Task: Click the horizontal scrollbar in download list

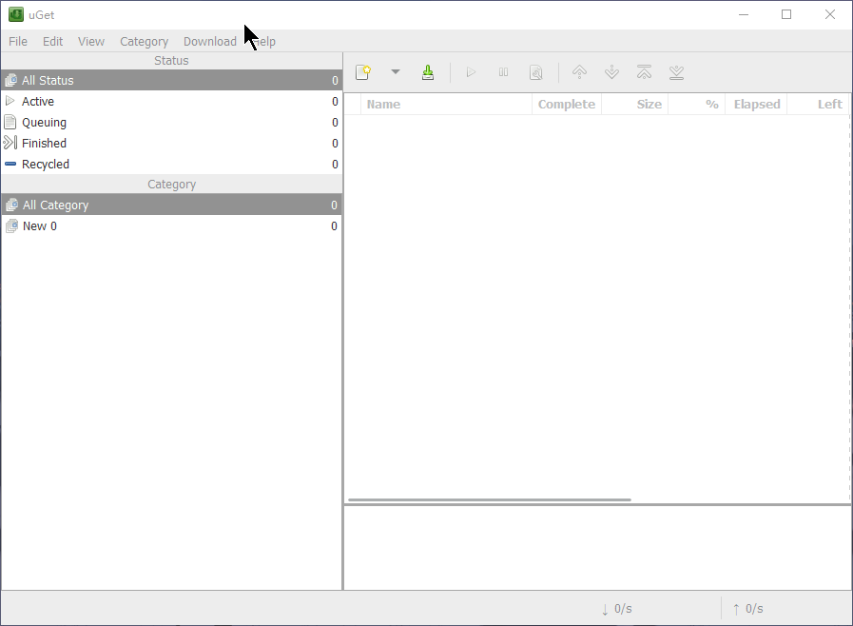Action: (x=489, y=499)
